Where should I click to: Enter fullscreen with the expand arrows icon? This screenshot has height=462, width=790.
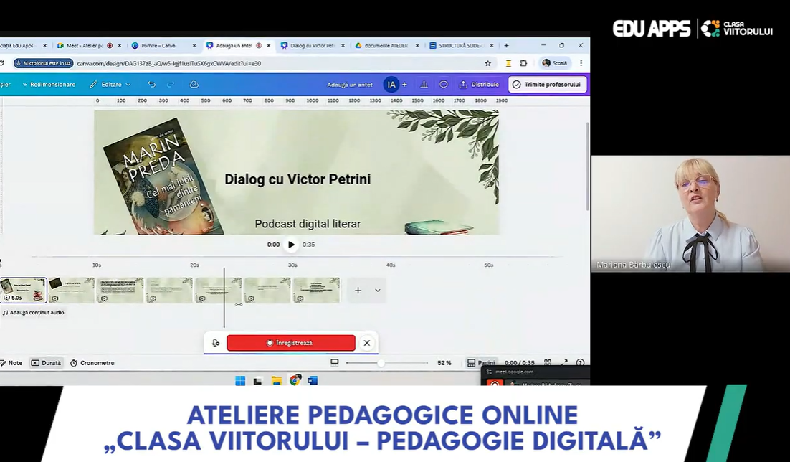pos(563,362)
